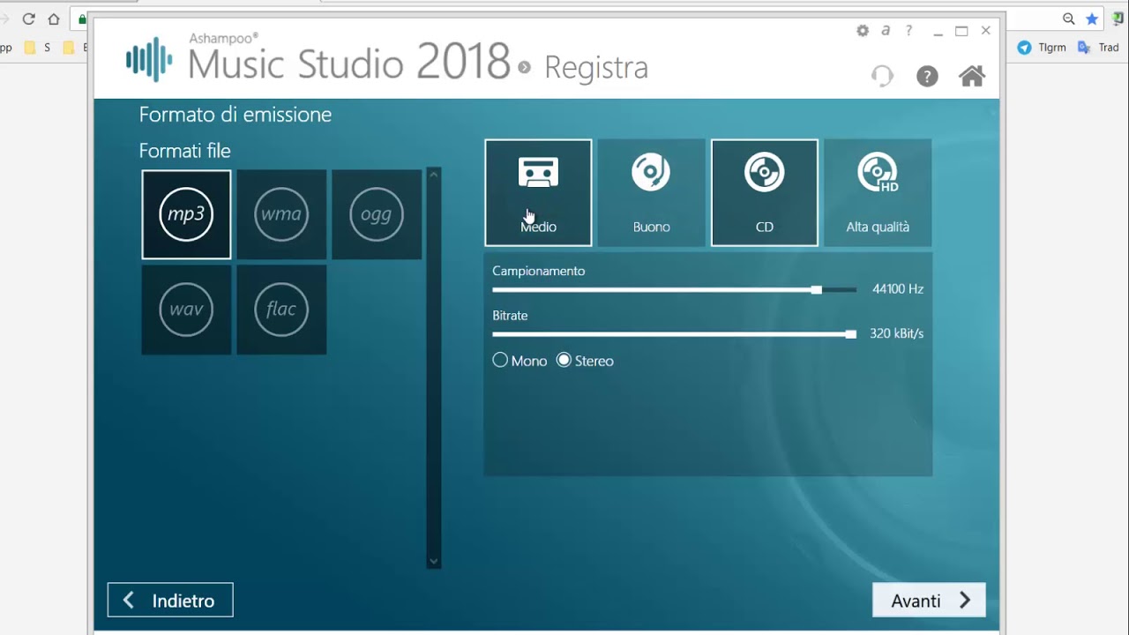Click the Bitrate slider track
The width and height of the screenshot is (1129, 635).
pos(674,334)
